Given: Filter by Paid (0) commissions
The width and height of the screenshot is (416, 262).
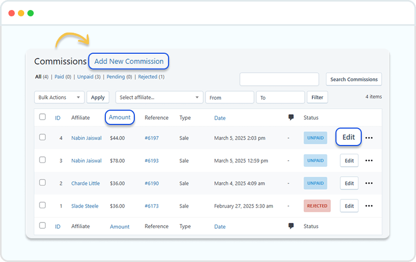Looking at the screenshot, I should click(63, 77).
